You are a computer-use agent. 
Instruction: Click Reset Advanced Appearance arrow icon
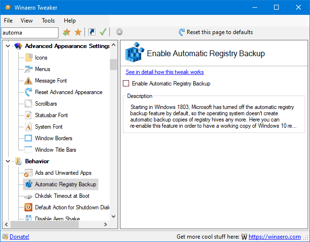click(x=28, y=92)
